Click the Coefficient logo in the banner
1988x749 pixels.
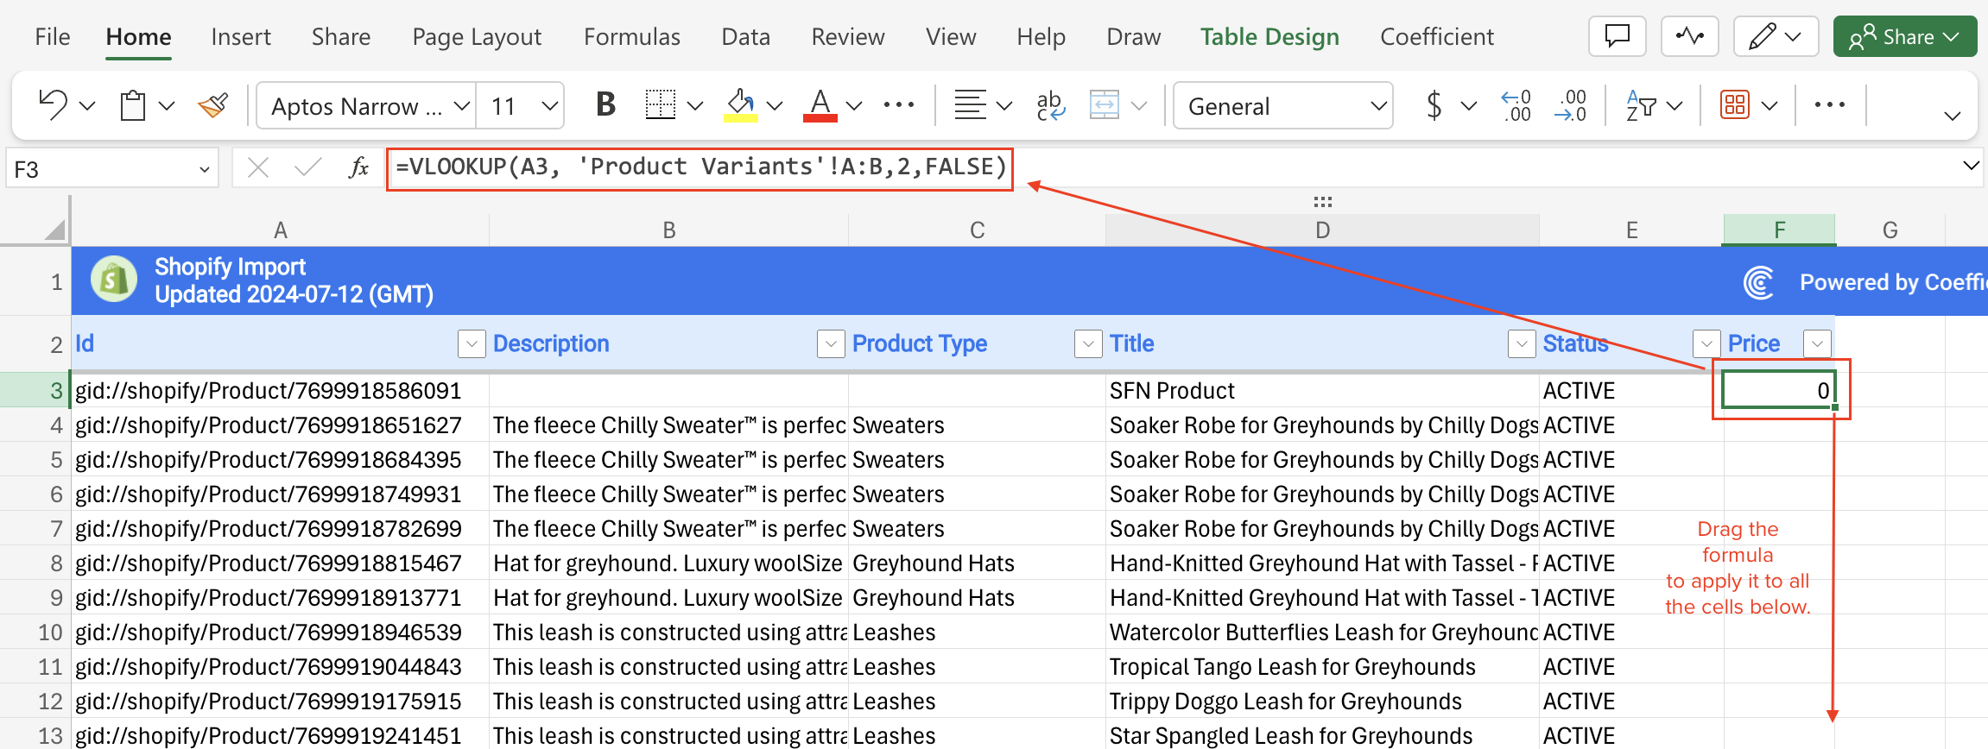click(x=1758, y=282)
